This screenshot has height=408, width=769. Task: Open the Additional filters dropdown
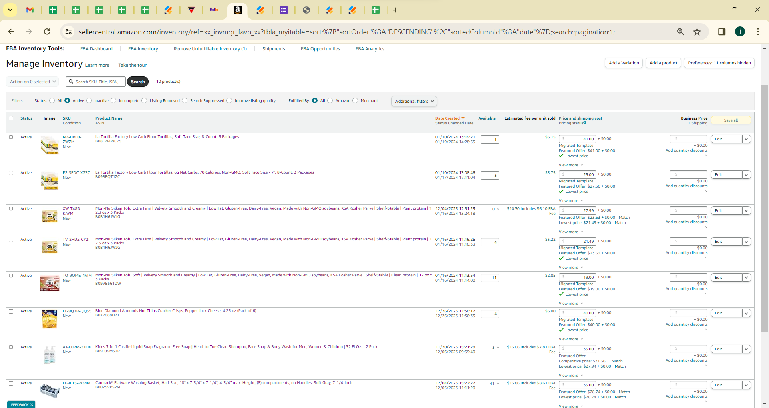coord(414,101)
